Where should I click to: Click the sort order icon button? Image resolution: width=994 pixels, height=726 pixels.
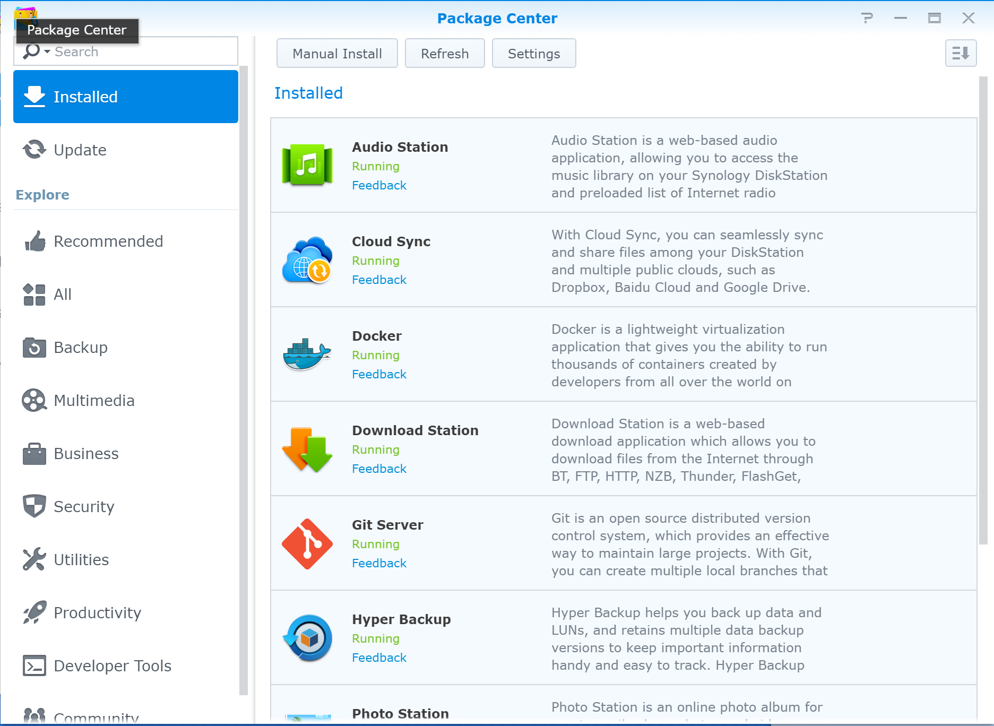coord(961,53)
